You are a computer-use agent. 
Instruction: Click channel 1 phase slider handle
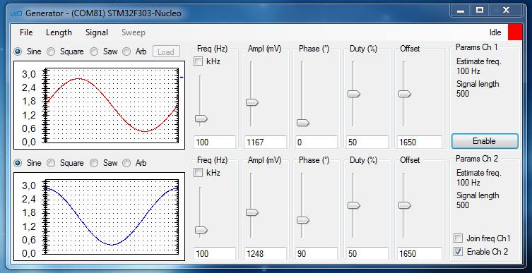pyautogui.click(x=302, y=123)
